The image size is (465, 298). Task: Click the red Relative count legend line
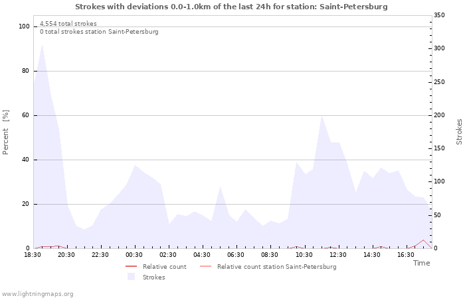pos(130,267)
